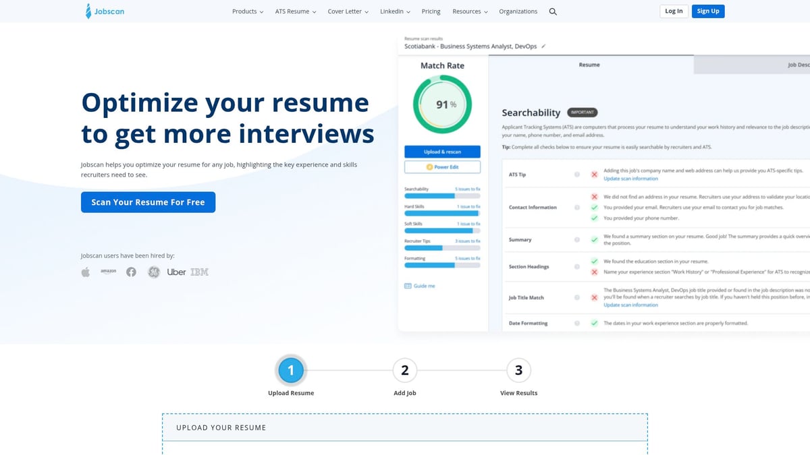Click the Power Edit button
Viewport: 810px width, 455px height.
point(442,166)
